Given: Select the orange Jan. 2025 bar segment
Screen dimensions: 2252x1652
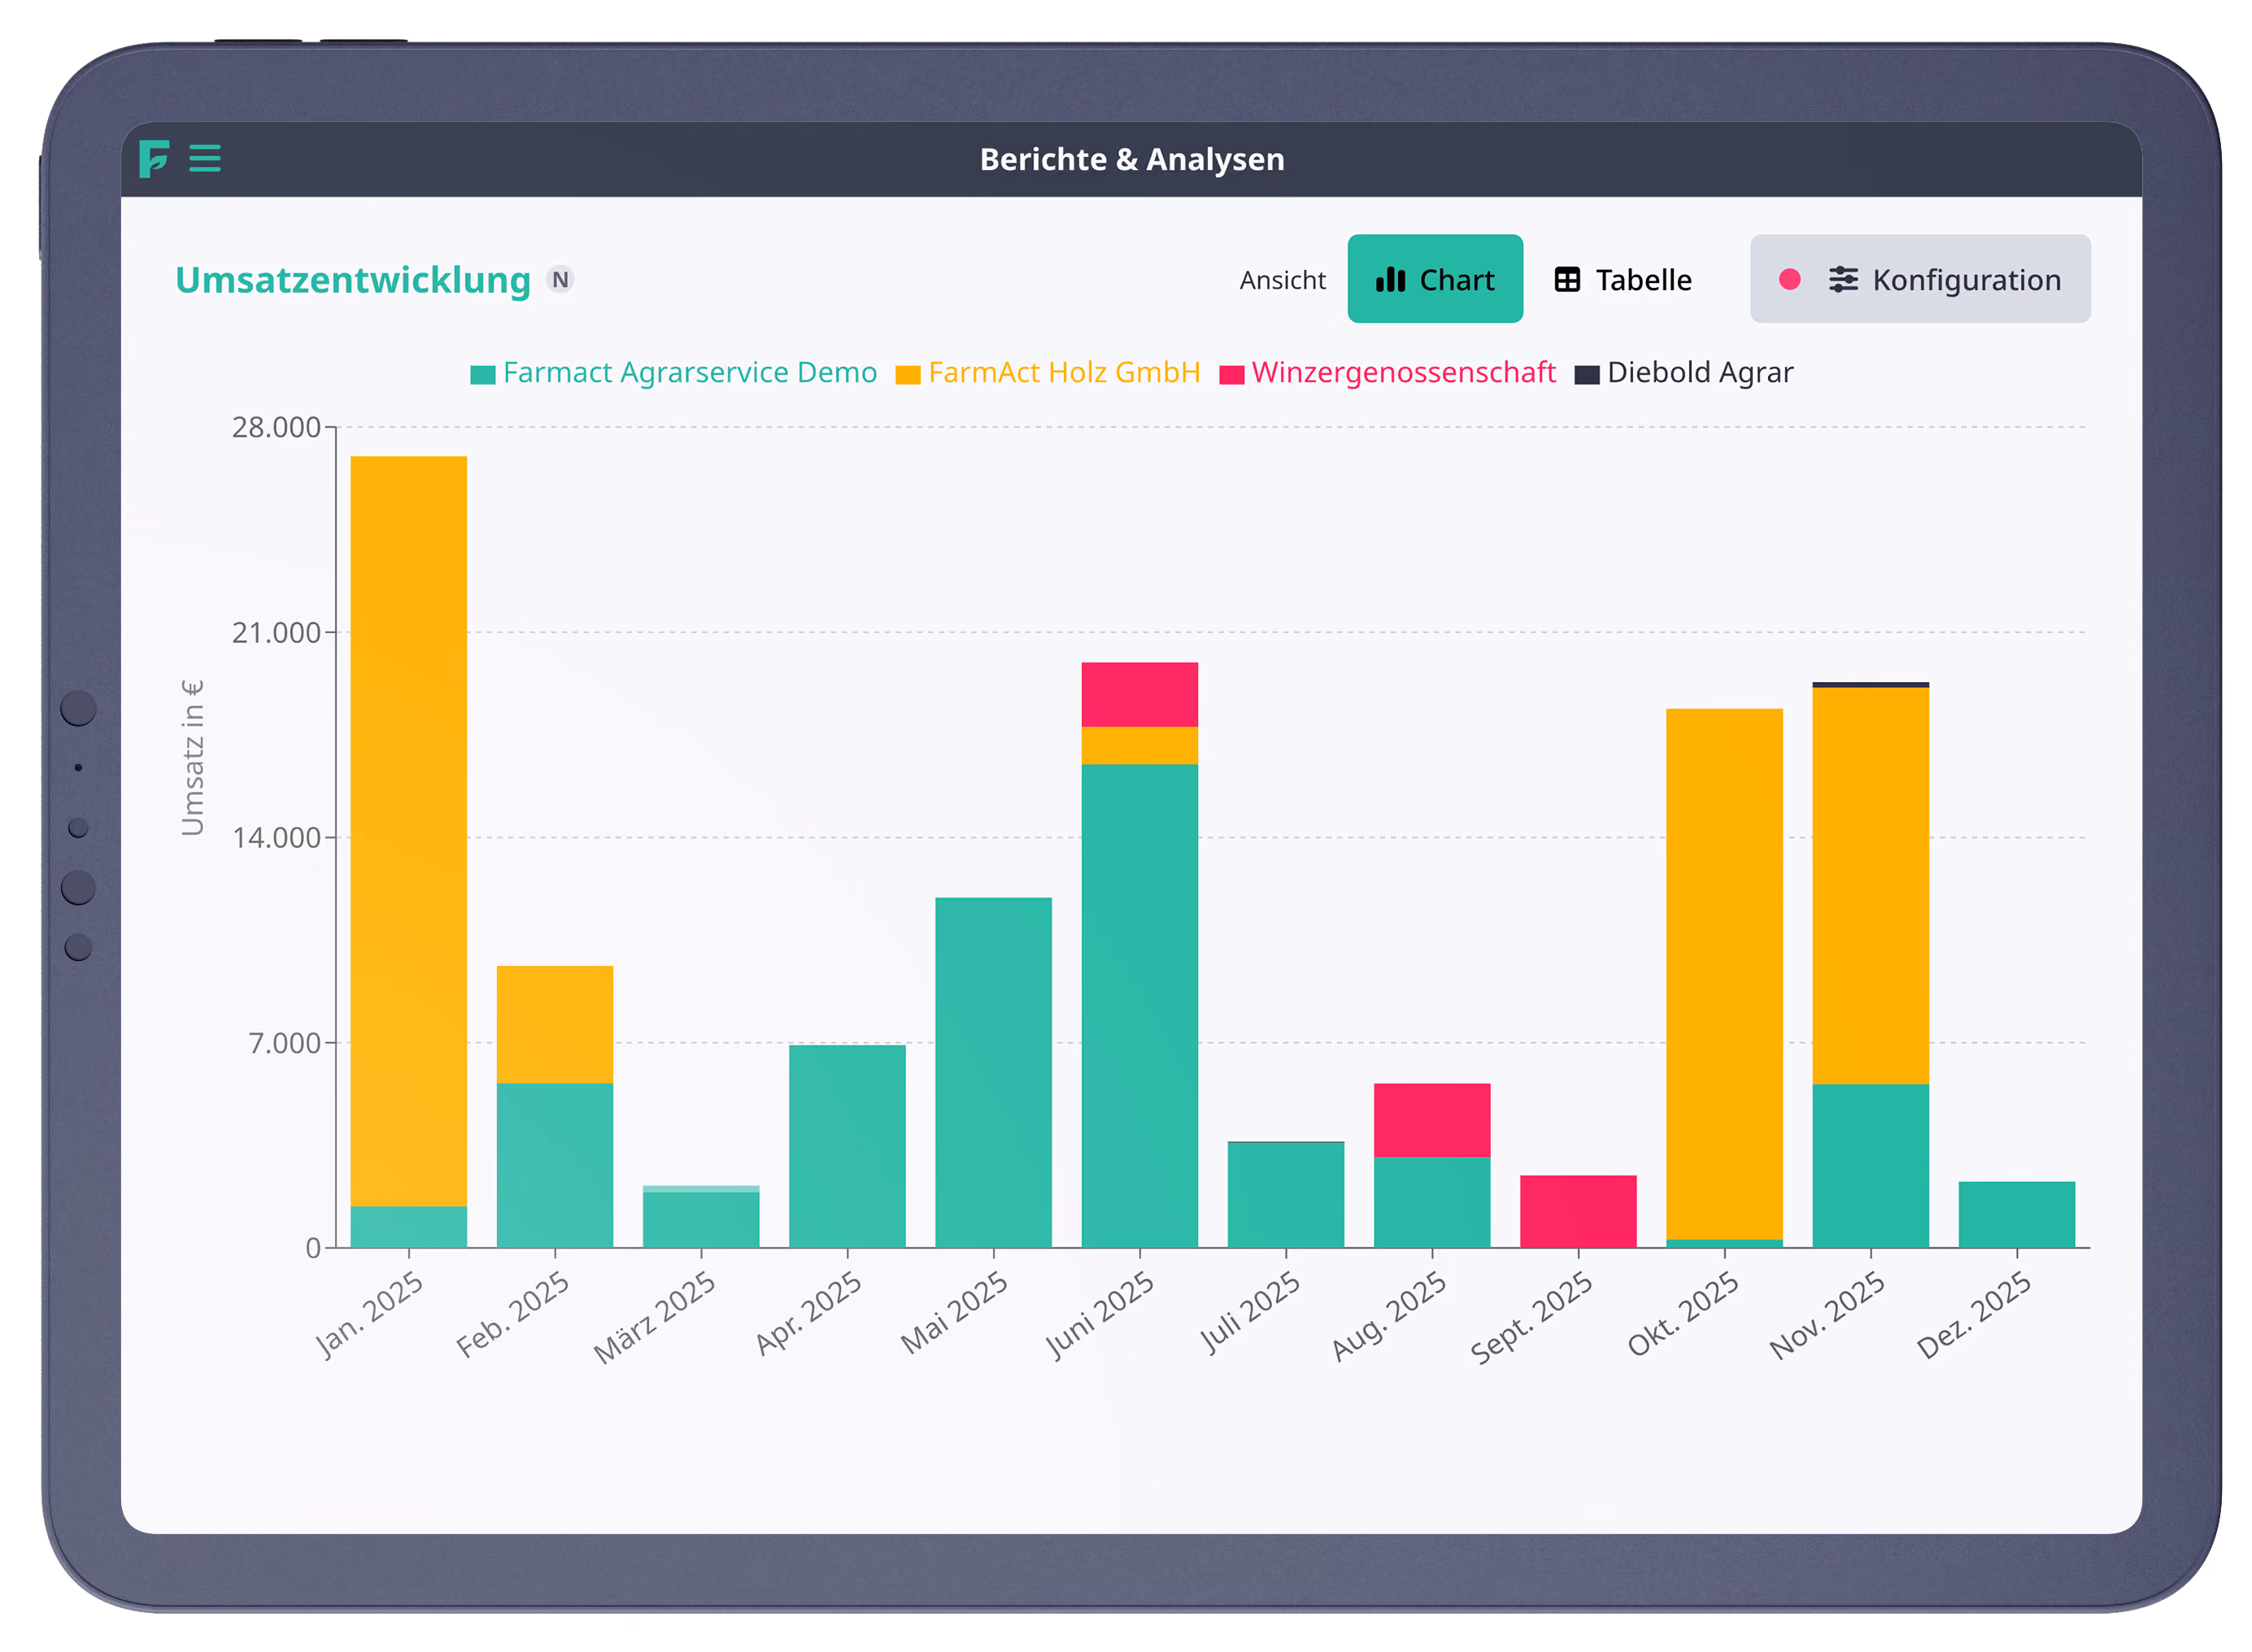Looking at the screenshot, I should [408, 831].
